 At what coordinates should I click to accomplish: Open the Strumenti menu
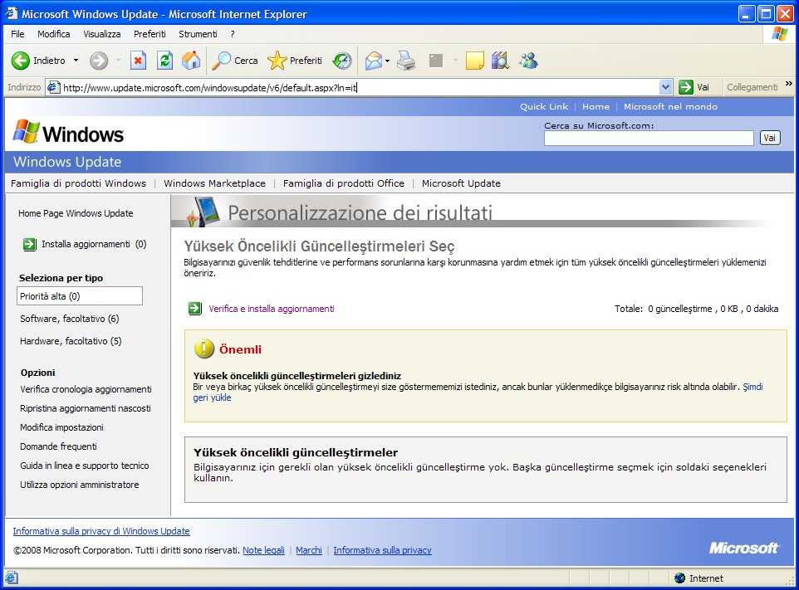(198, 34)
